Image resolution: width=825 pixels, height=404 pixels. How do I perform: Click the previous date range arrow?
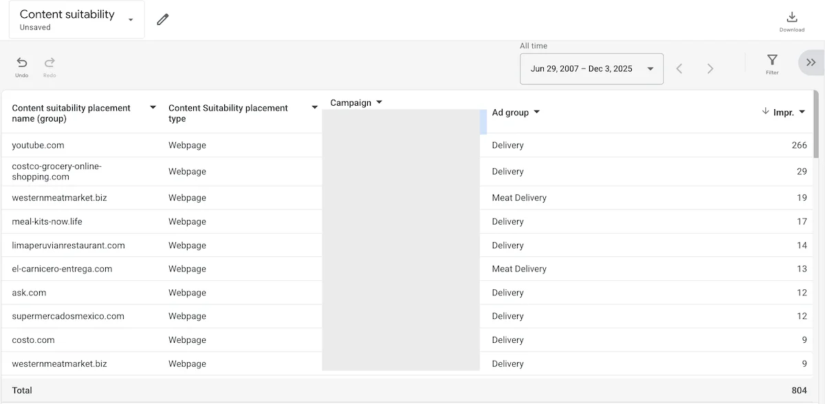[679, 68]
